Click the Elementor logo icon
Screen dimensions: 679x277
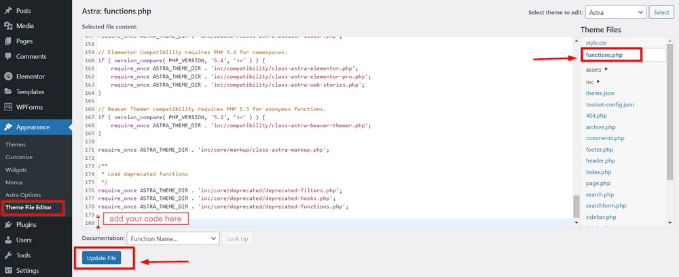click(x=7, y=77)
